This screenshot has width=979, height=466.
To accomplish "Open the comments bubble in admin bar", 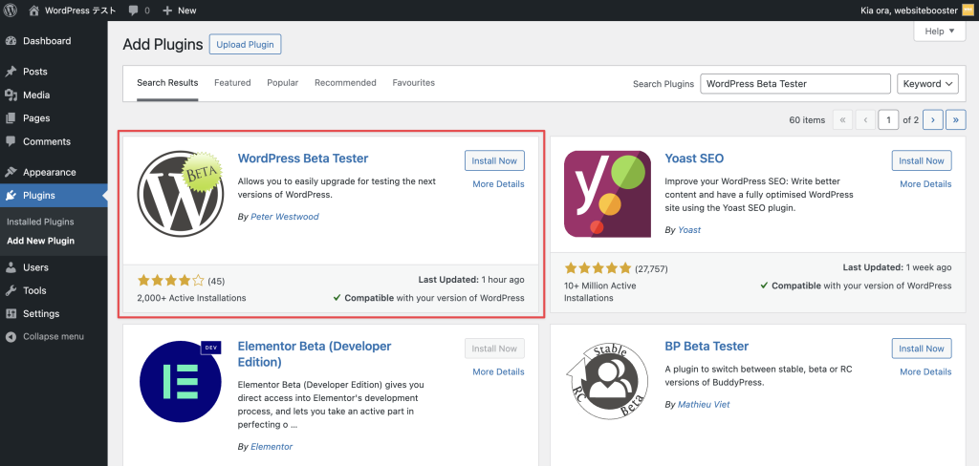I will [x=134, y=11].
